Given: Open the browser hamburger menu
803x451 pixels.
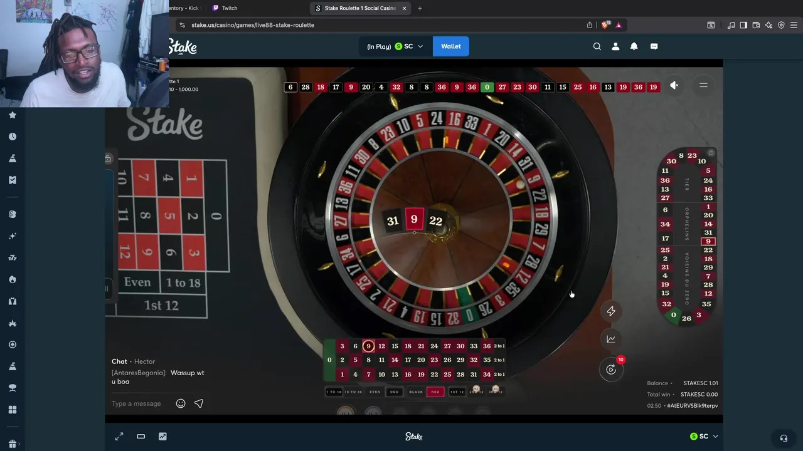Looking at the screenshot, I should point(794,25).
